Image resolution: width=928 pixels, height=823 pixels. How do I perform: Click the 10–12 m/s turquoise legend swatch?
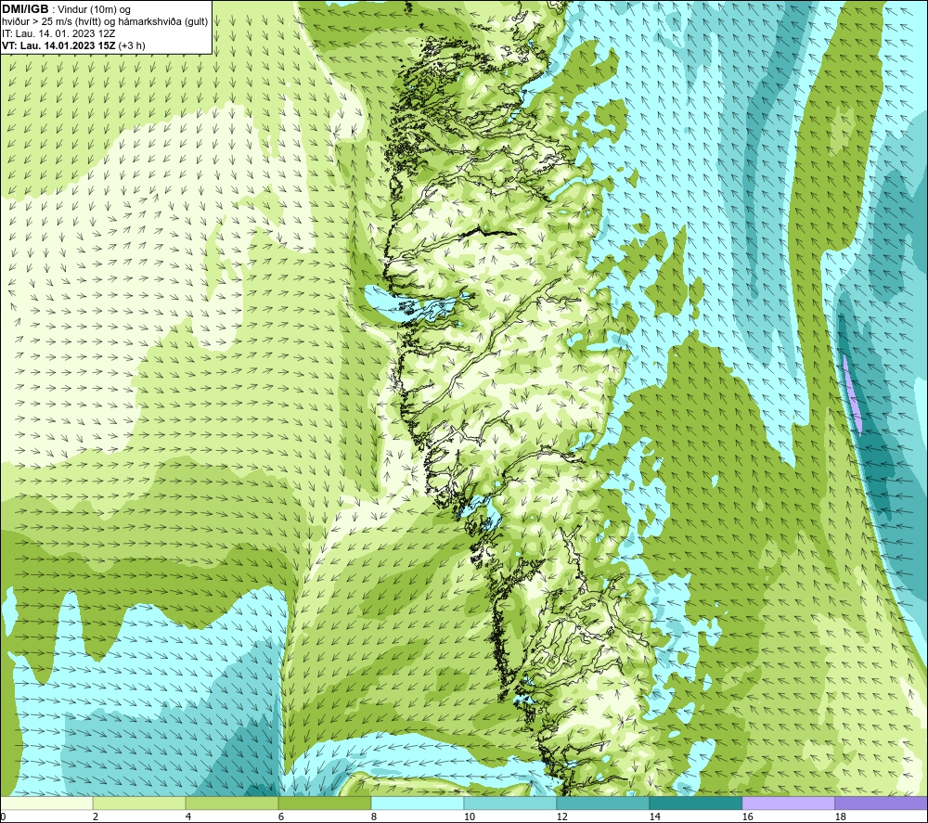click(x=510, y=803)
